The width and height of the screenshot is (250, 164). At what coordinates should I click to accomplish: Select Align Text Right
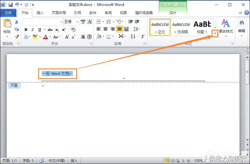pos(113,29)
